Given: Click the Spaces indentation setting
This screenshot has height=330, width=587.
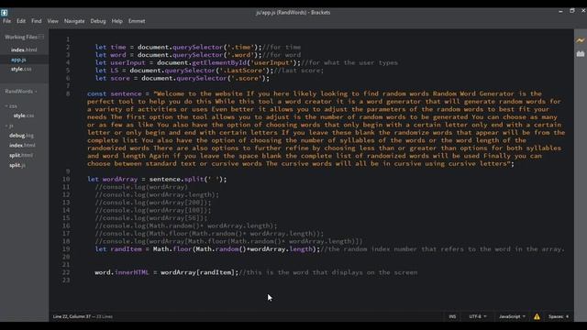Looking at the screenshot, I should pos(559,316).
